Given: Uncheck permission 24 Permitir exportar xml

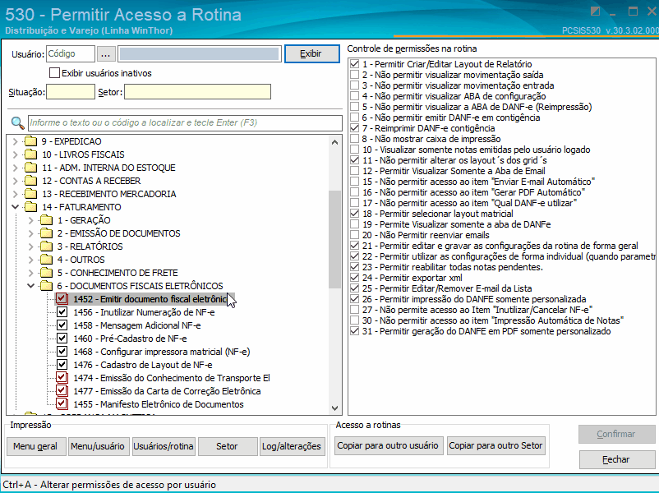Looking at the screenshot, I should tap(355, 278).
